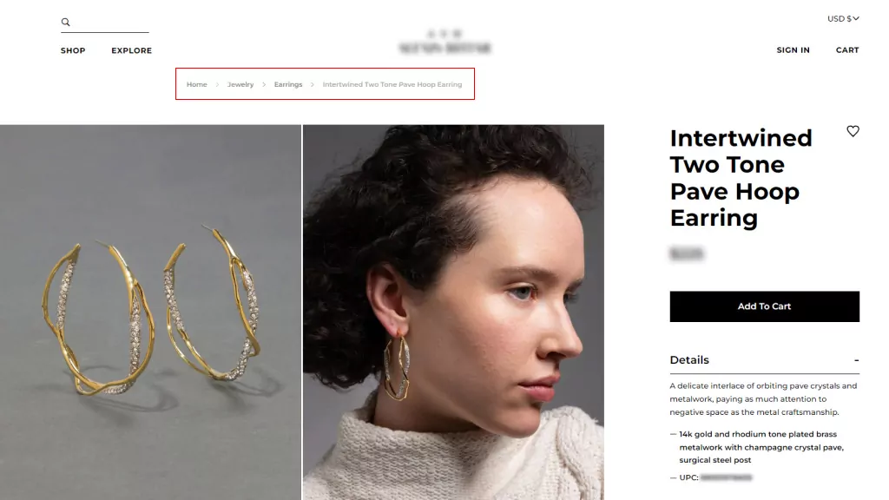Viewport: 889px width, 500px height.
Task: Open the SHOP menu
Action: point(73,50)
